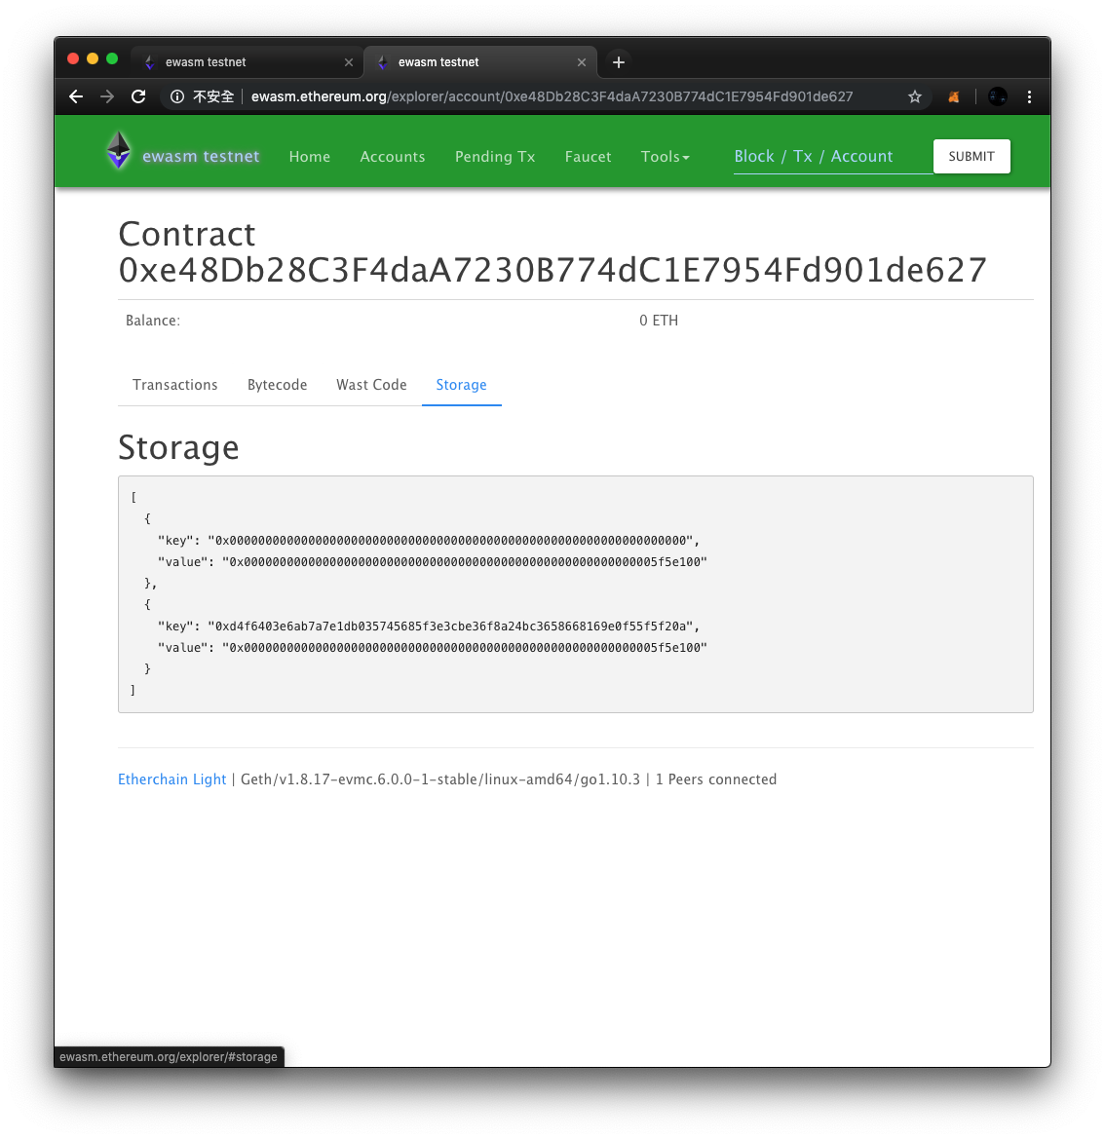
Task: Open the MetaMask fox extension
Action: (954, 96)
